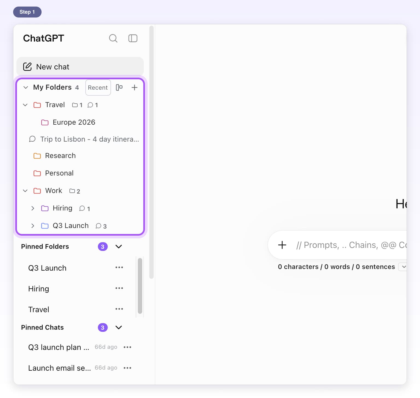Click the blue Q3 Launch folder icon
The image size is (420, 398).
tap(45, 226)
